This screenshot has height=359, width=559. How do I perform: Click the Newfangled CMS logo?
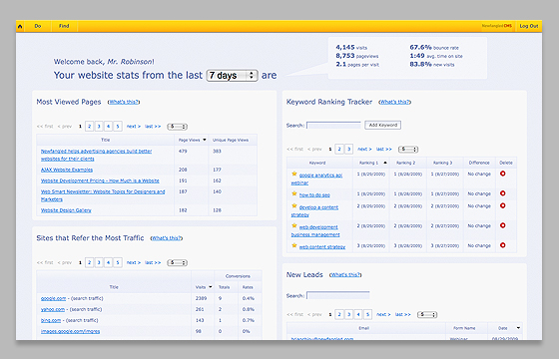click(x=497, y=26)
